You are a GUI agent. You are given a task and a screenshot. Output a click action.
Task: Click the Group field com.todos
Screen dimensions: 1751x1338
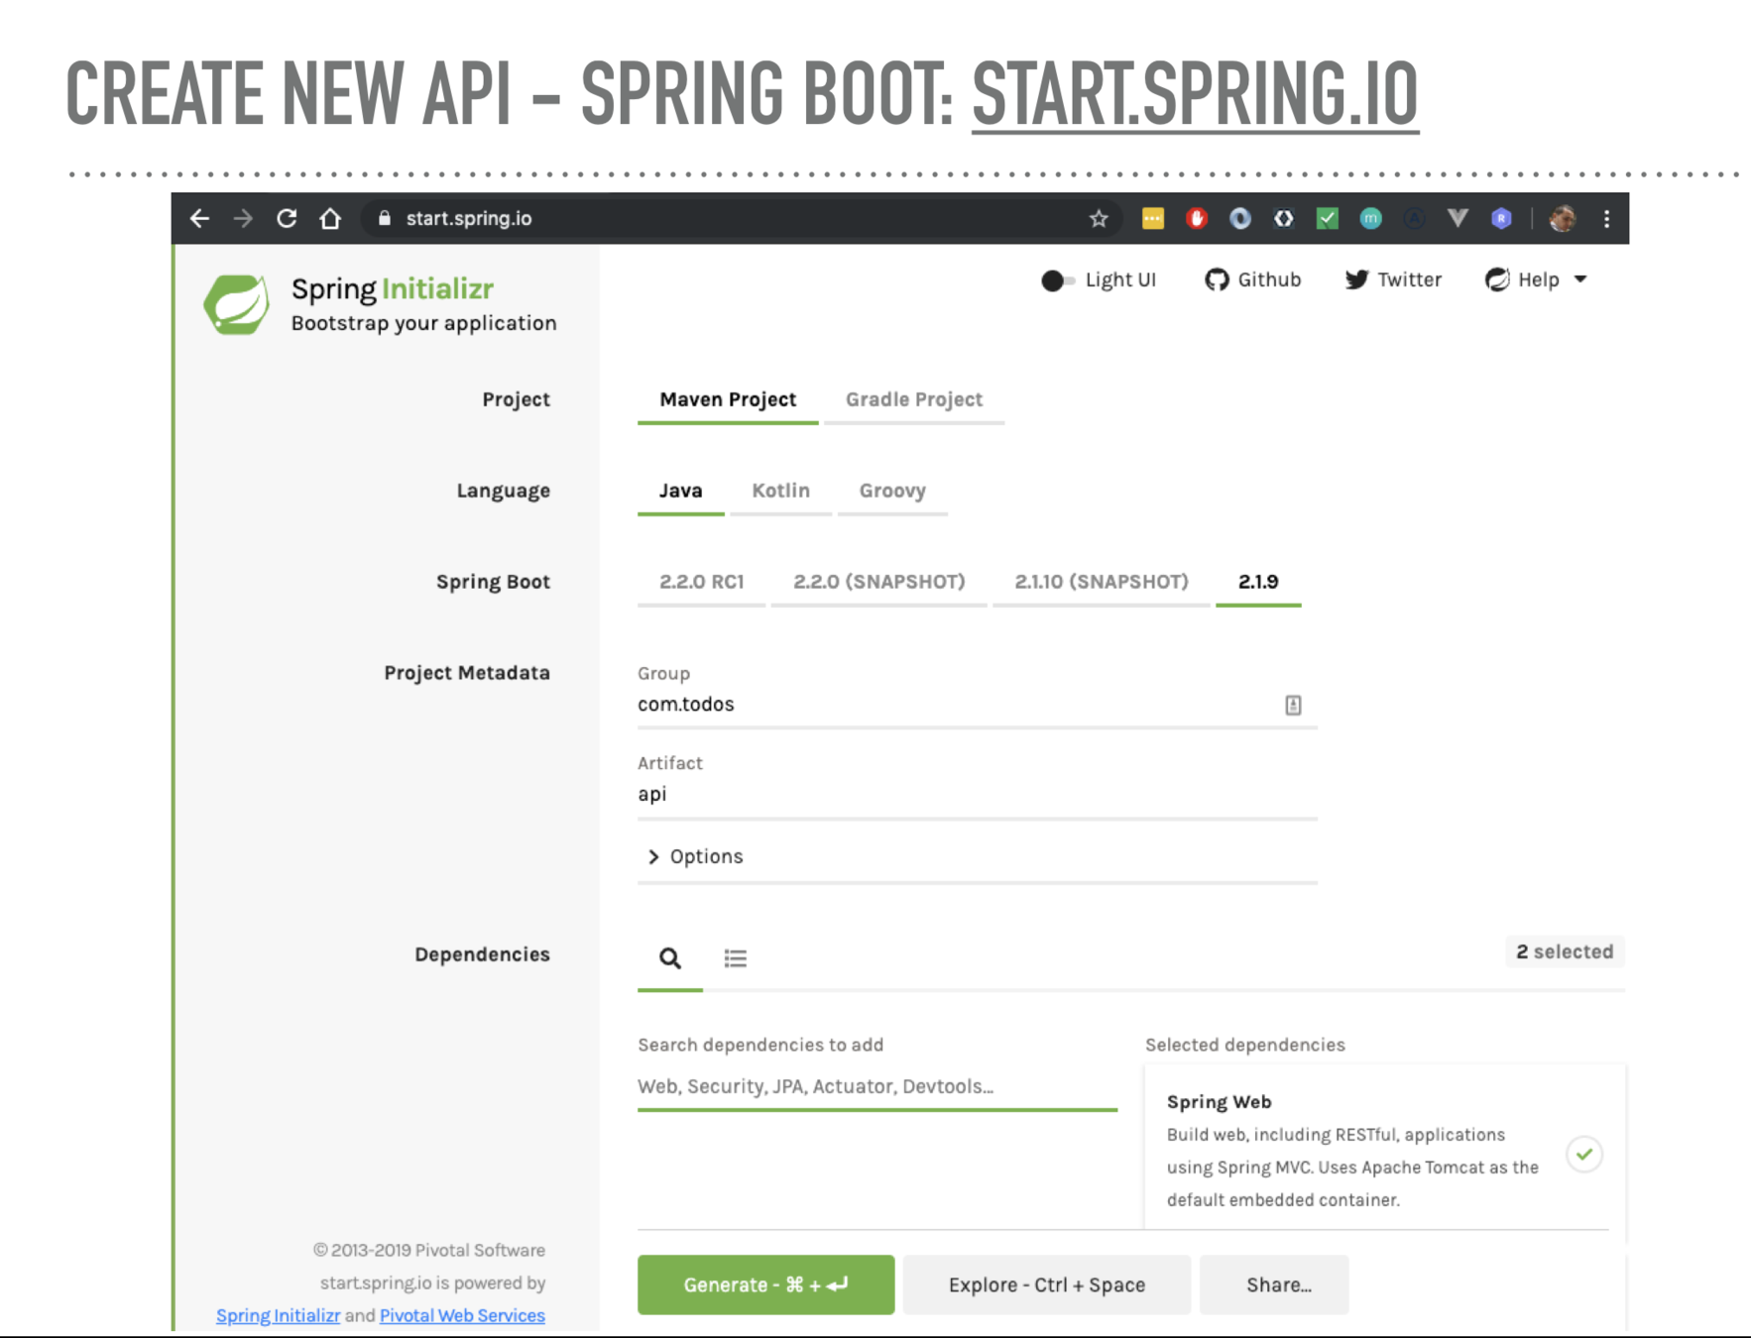pyautogui.click(x=977, y=705)
